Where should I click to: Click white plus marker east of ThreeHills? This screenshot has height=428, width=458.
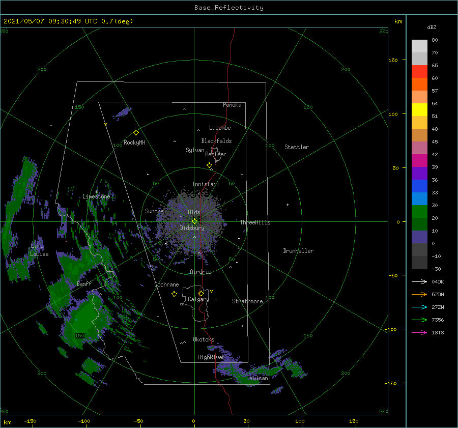coord(288,205)
